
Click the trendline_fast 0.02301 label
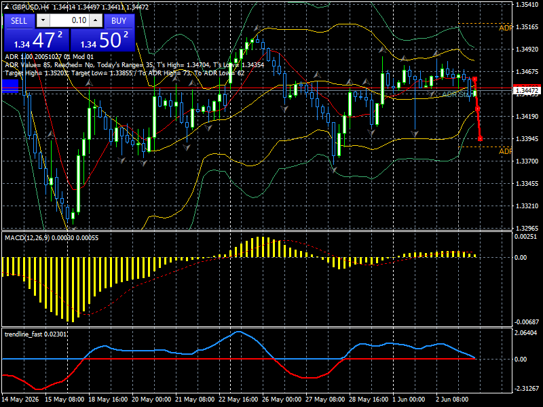click(35, 334)
